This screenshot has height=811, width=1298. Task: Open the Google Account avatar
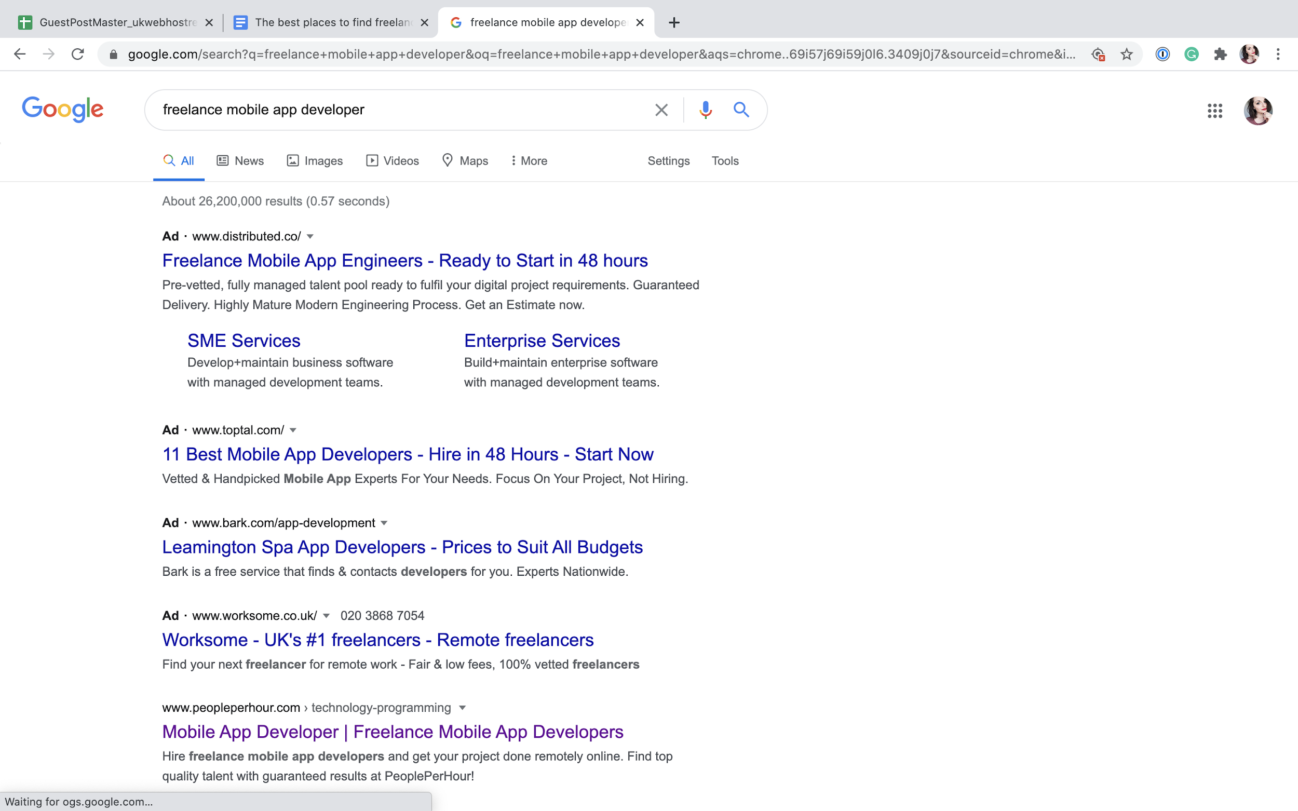(1258, 111)
